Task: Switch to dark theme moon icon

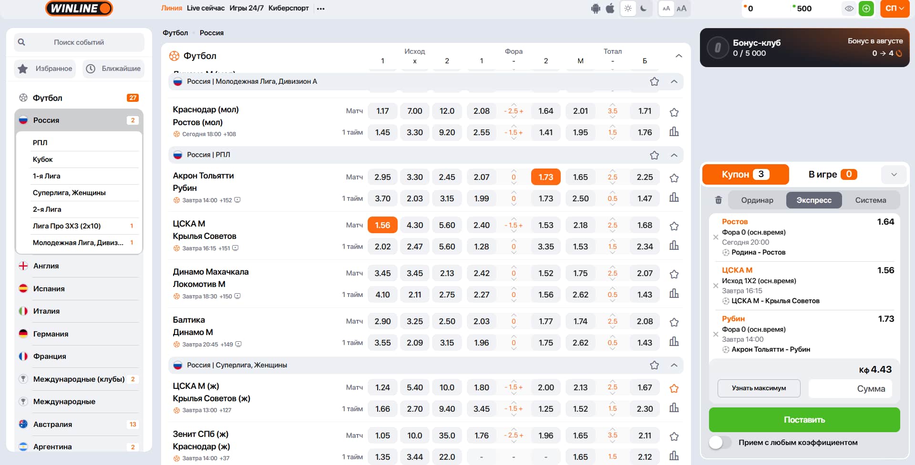Action: click(644, 9)
